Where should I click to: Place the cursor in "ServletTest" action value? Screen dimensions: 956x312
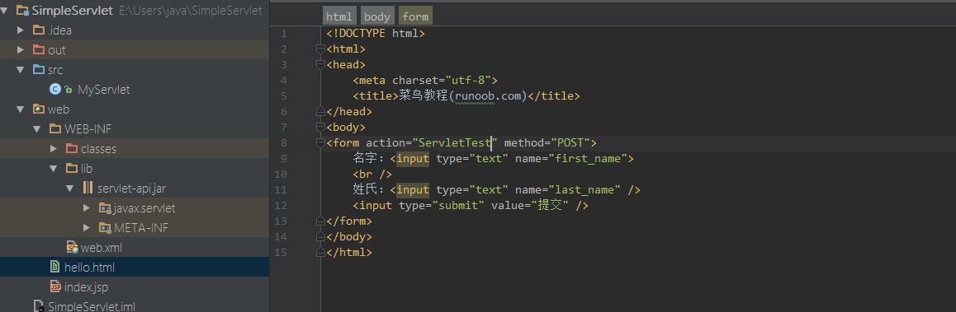(455, 143)
